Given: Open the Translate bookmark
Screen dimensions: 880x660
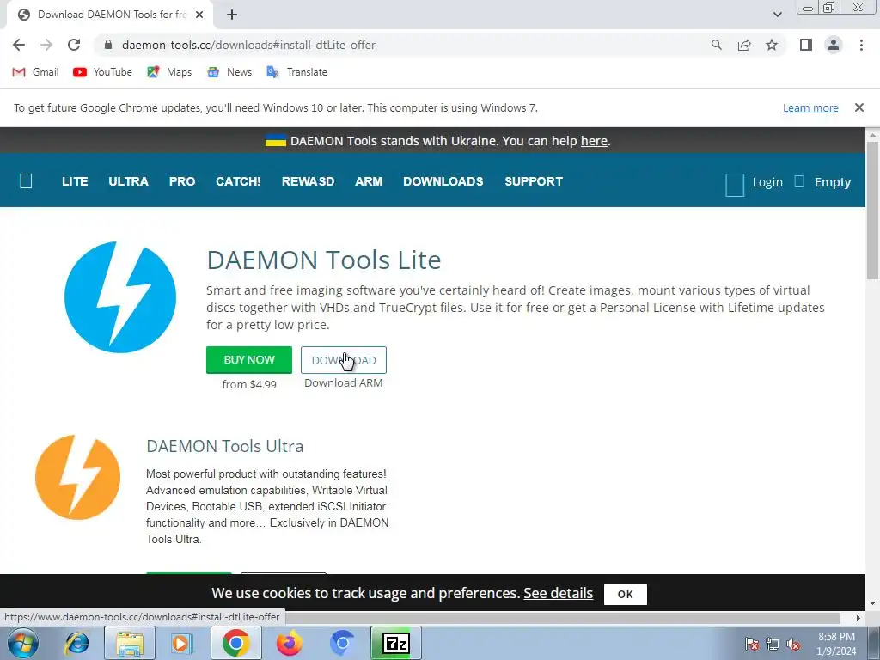Looking at the screenshot, I should point(296,72).
